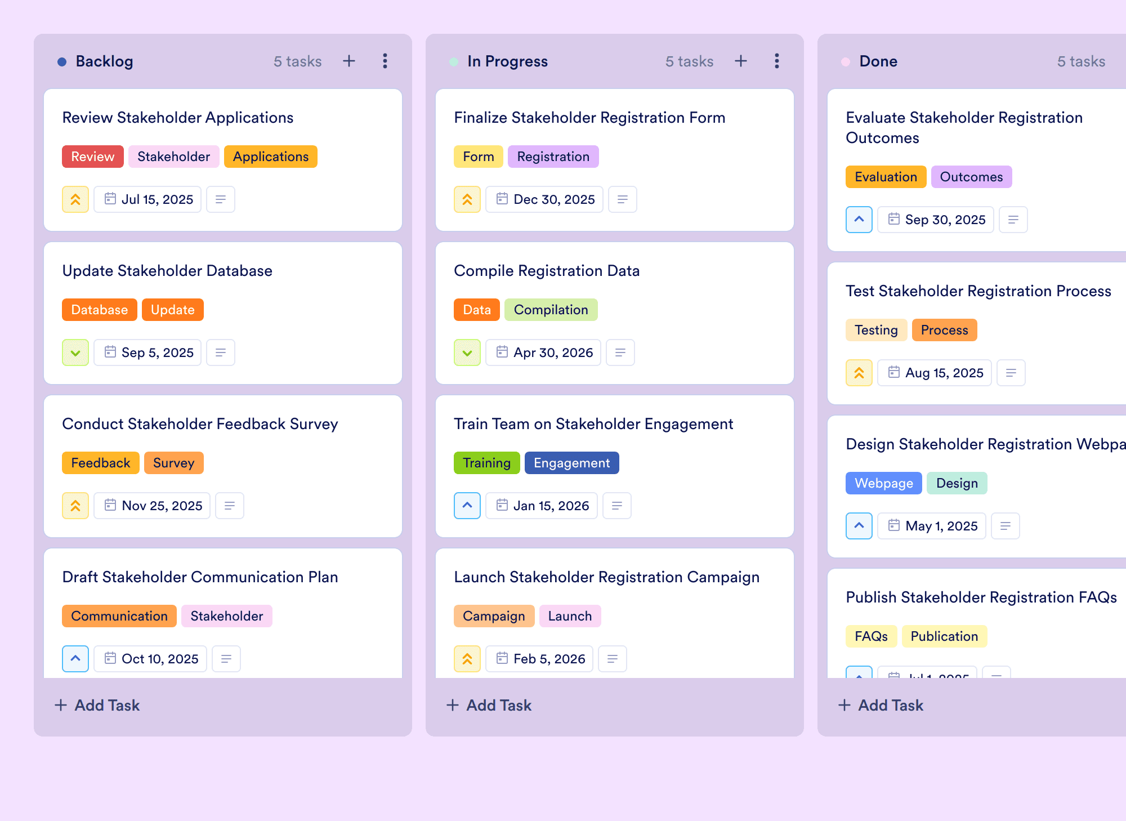
Task: Toggle medium priority on Train Team card
Action: 467,506
